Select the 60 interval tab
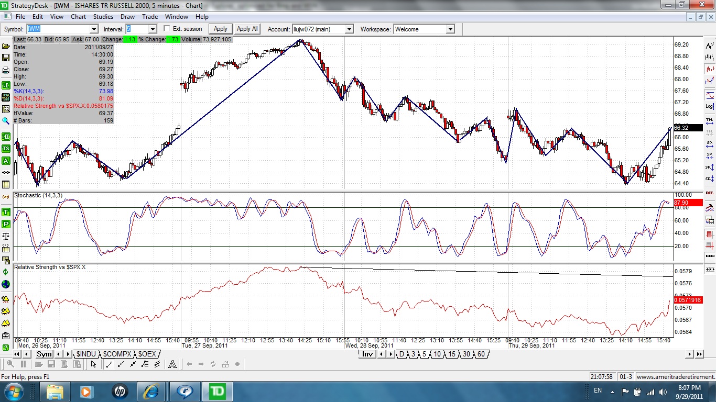This screenshot has width=716, height=402. (481, 354)
